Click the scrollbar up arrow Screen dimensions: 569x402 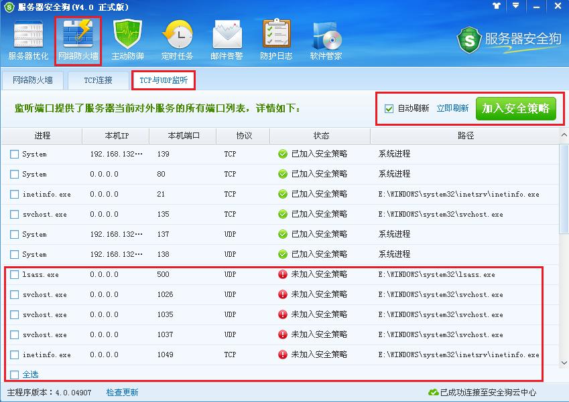(x=564, y=134)
